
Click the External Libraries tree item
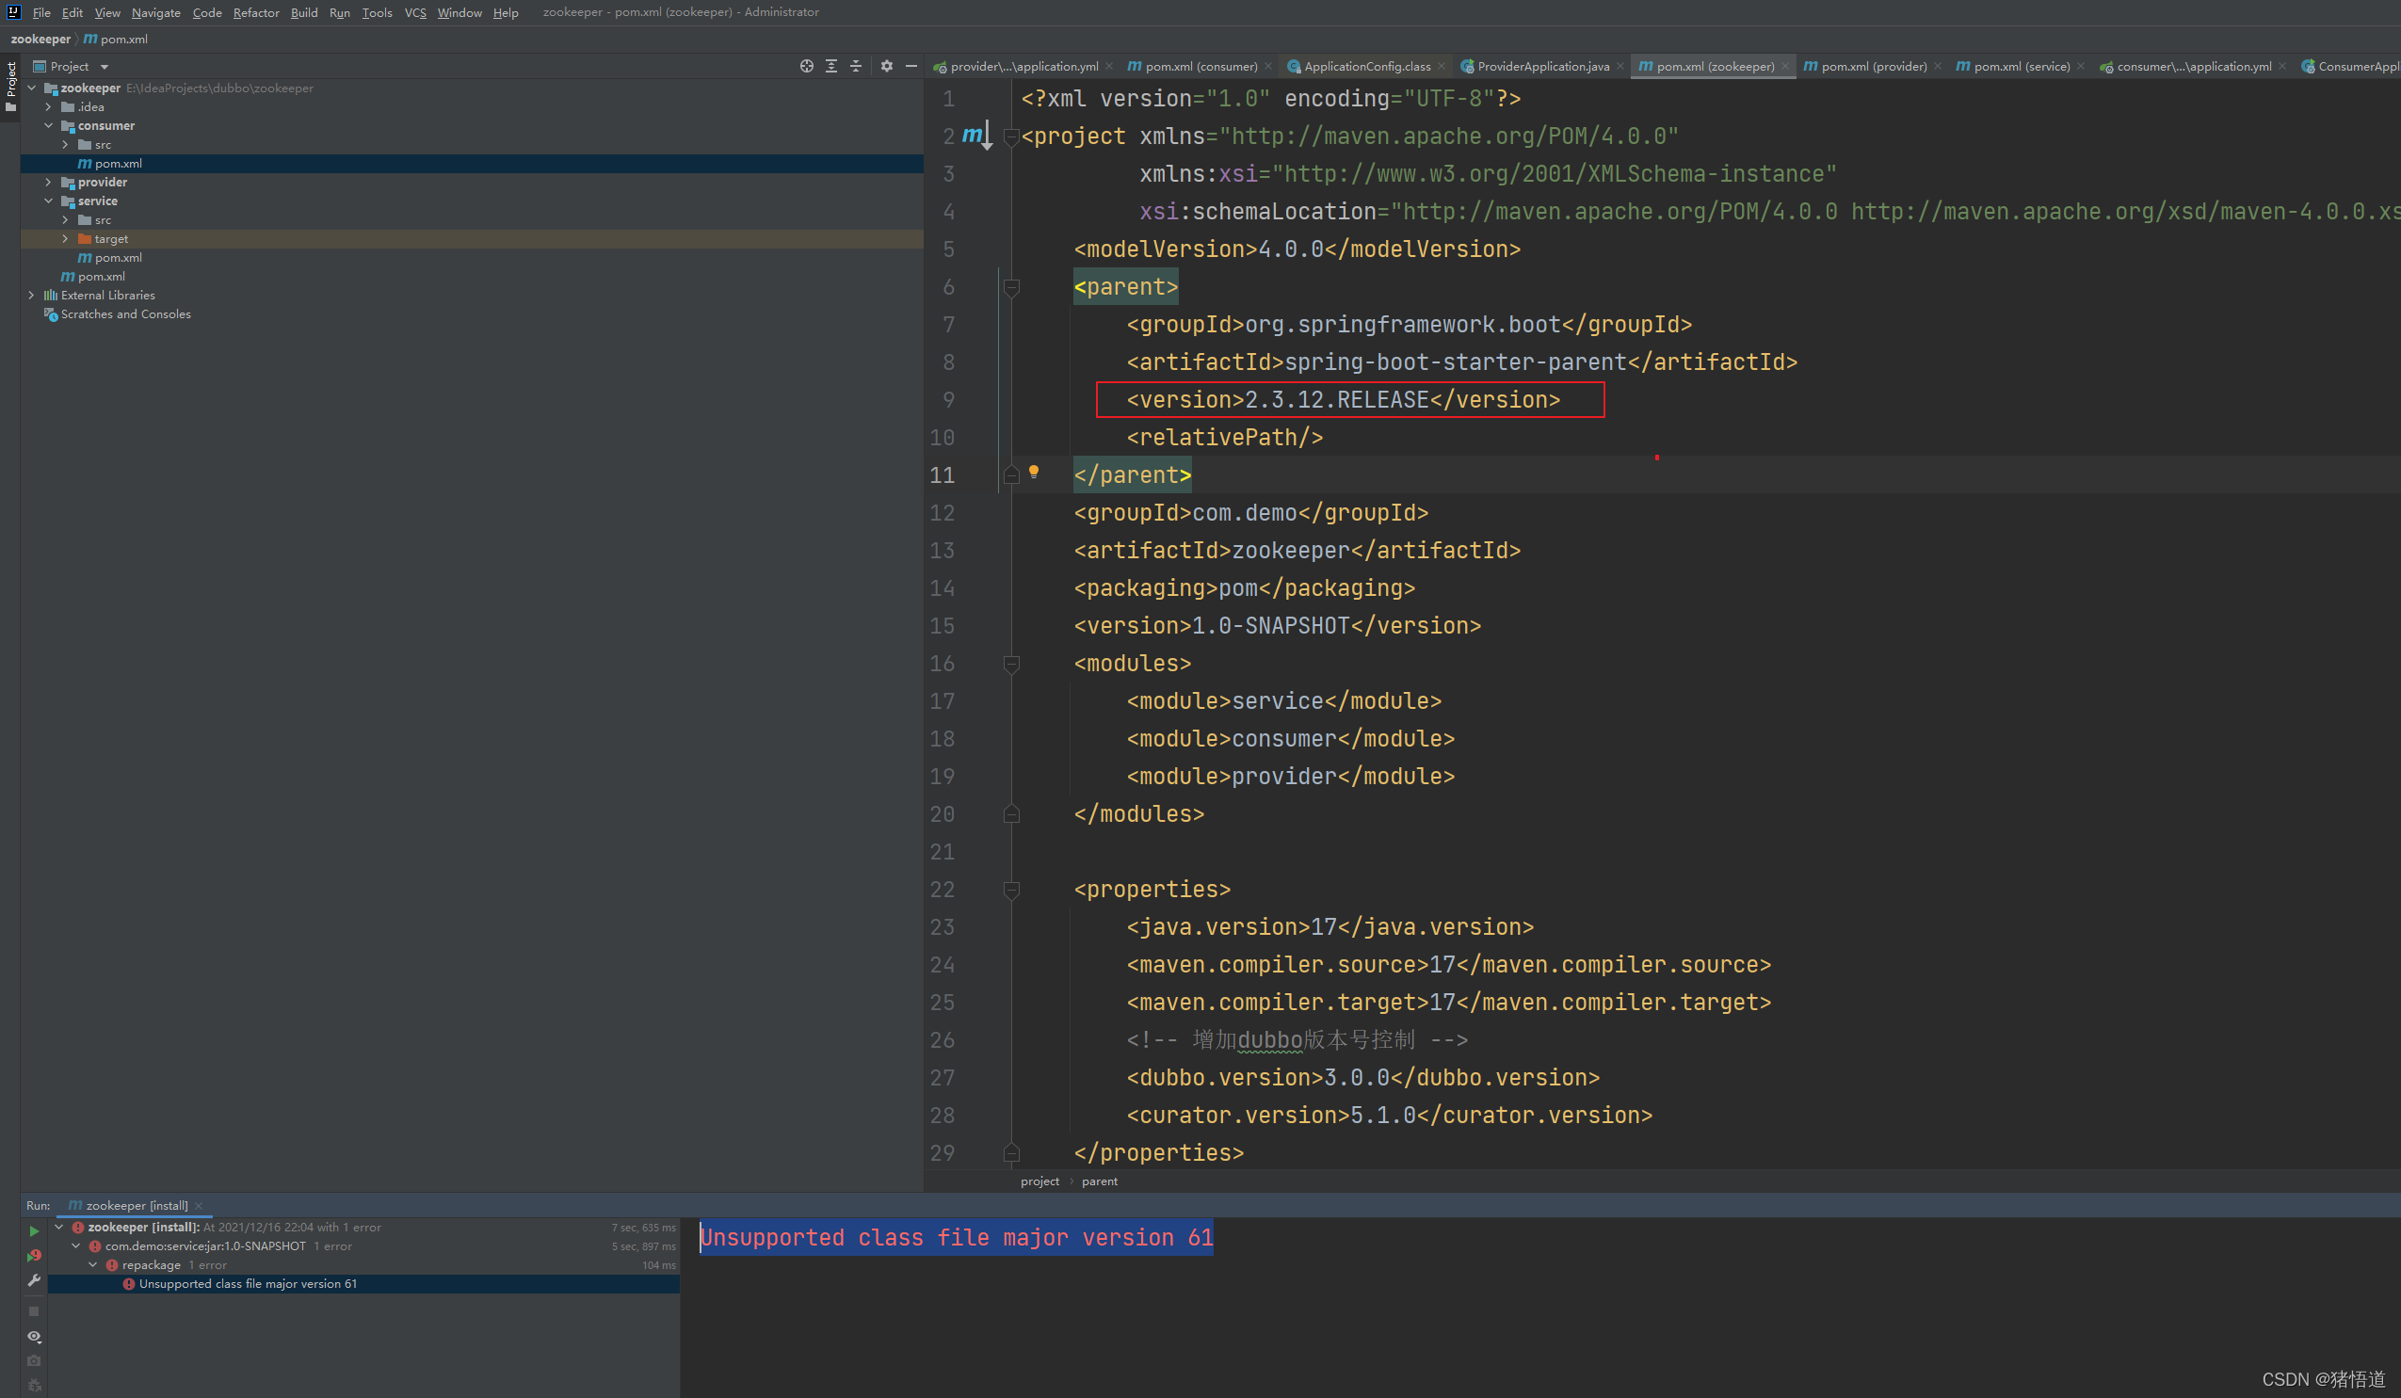(107, 296)
